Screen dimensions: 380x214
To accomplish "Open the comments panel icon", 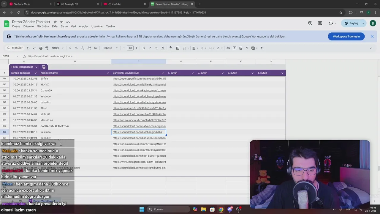I will coord(320,23).
